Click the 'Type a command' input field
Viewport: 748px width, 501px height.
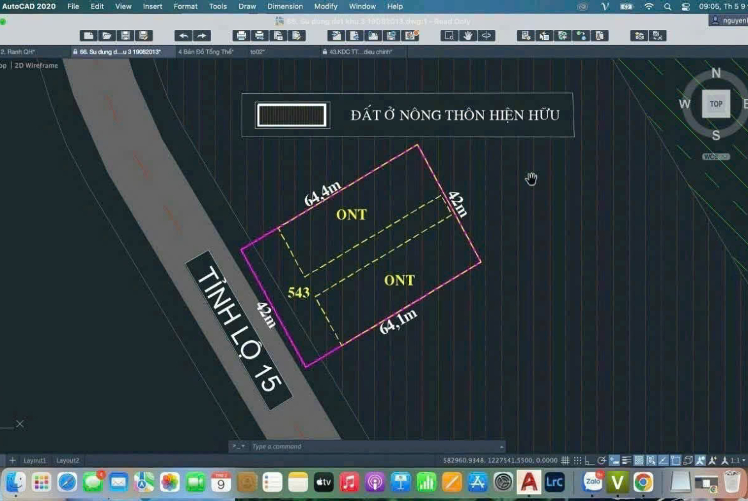[371, 447]
